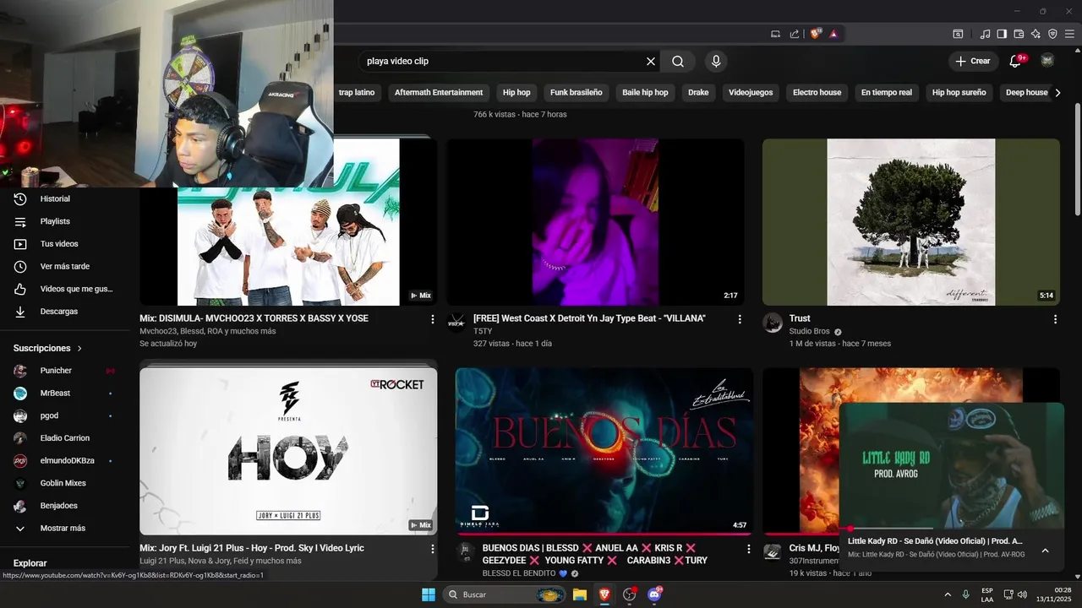Open Discord from the taskbar
1082x608 pixels.
(653, 594)
